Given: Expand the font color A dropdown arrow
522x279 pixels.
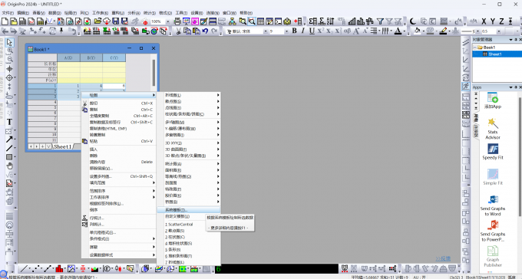Looking at the screenshot, I should tap(405, 31).
